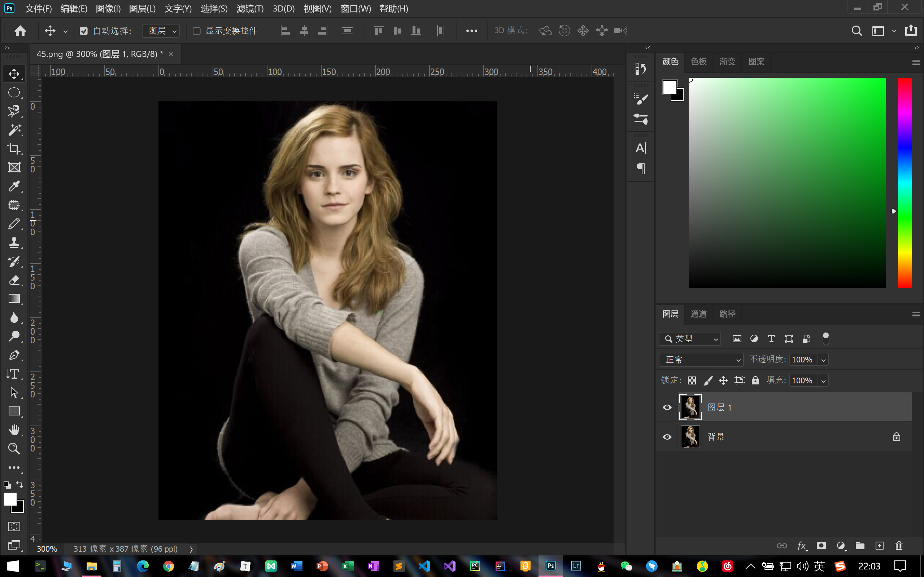Open the Move tool preset picker arrow

coord(65,31)
